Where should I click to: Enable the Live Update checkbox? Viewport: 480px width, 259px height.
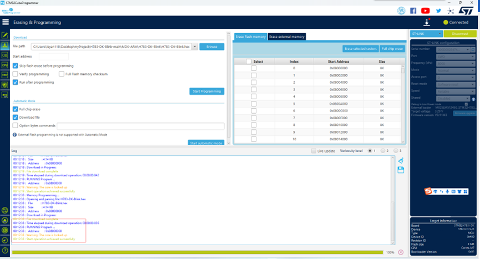coord(314,151)
